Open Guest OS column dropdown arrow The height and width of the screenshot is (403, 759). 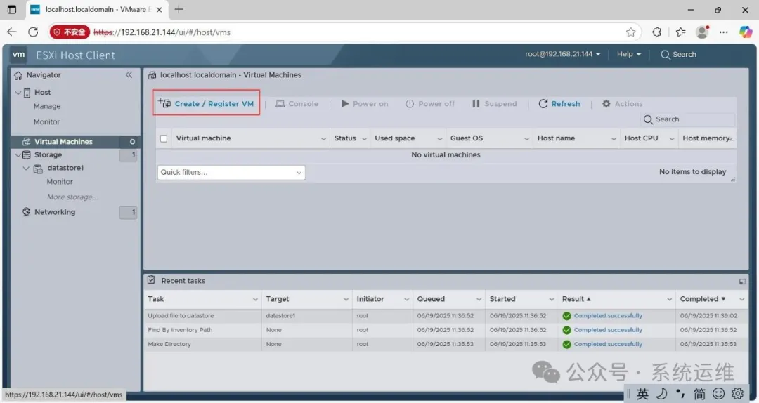pos(526,139)
